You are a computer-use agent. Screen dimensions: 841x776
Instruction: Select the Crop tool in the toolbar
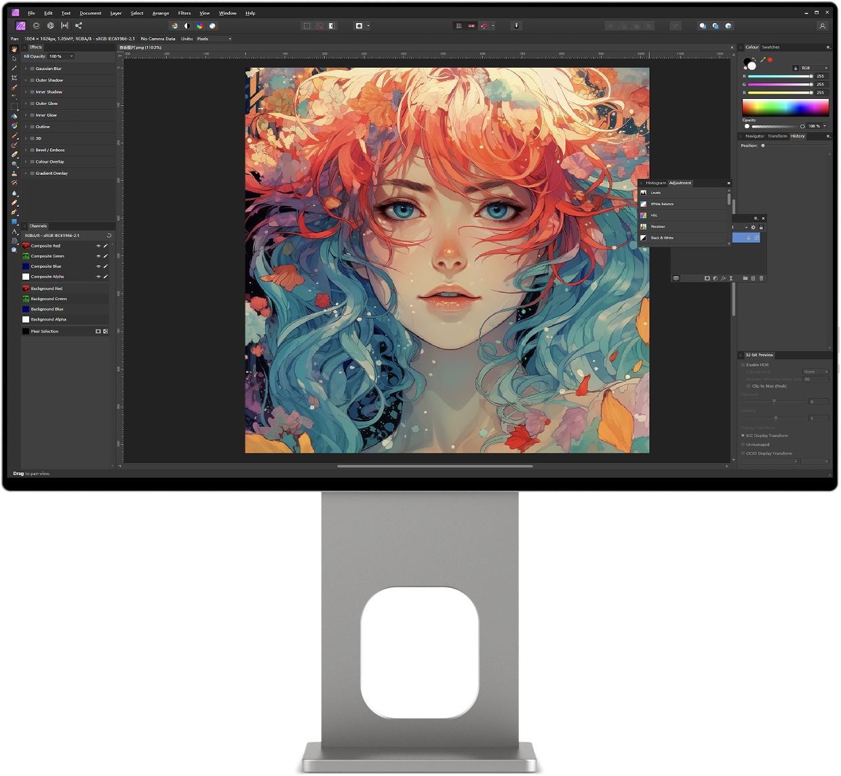(x=14, y=78)
